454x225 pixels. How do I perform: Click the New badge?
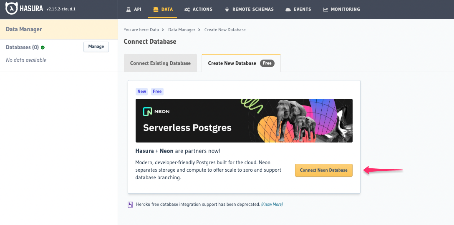[142, 91]
